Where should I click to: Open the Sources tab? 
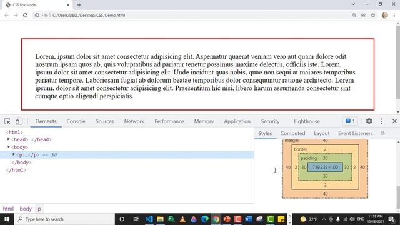pyautogui.click(x=104, y=121)
